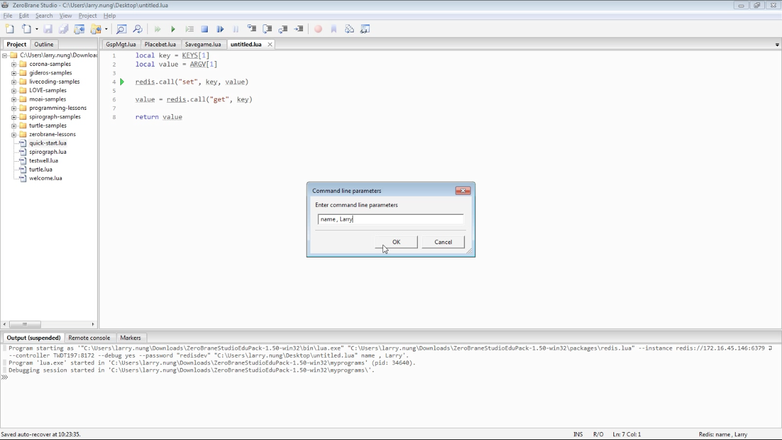The image size is (782, 440).
Task: Click the New file toolbar icon
Action: tap(10, 29)
